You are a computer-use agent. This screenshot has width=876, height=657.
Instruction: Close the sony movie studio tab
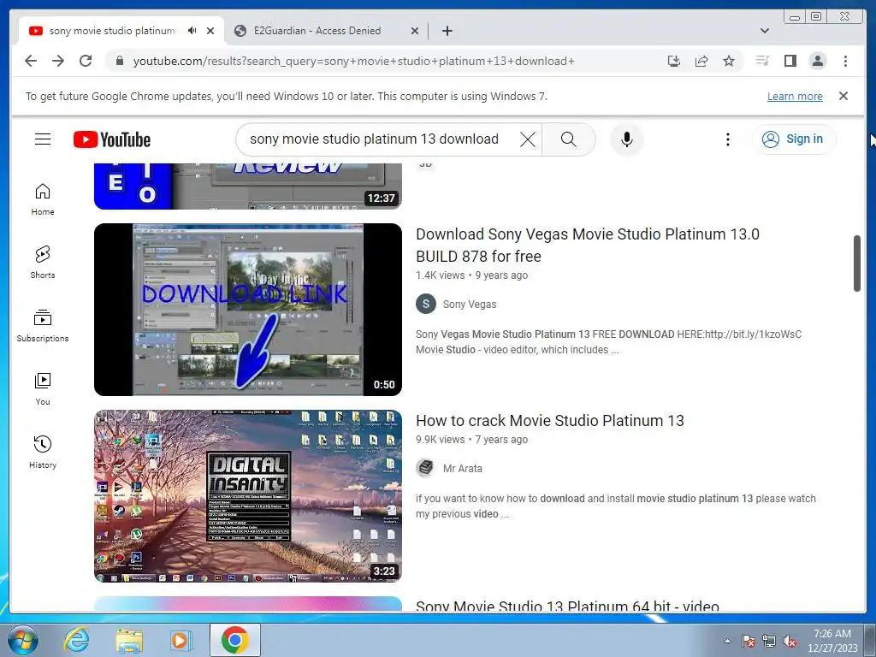click(x=210, y=31)
